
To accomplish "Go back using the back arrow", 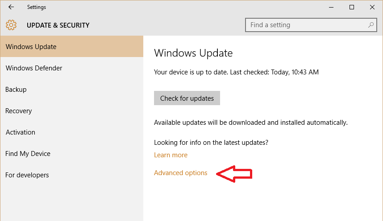I will (x=11, y=7).
